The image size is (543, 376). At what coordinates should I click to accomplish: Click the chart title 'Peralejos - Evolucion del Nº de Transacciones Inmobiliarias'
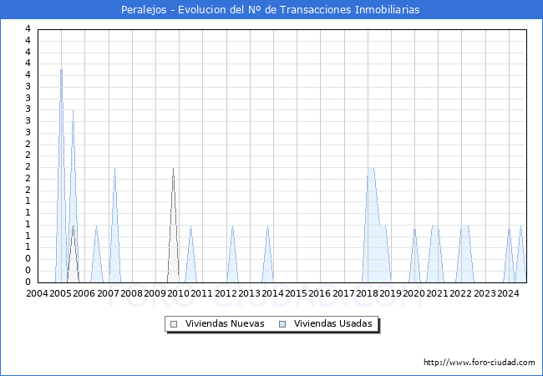coord(270,9)
